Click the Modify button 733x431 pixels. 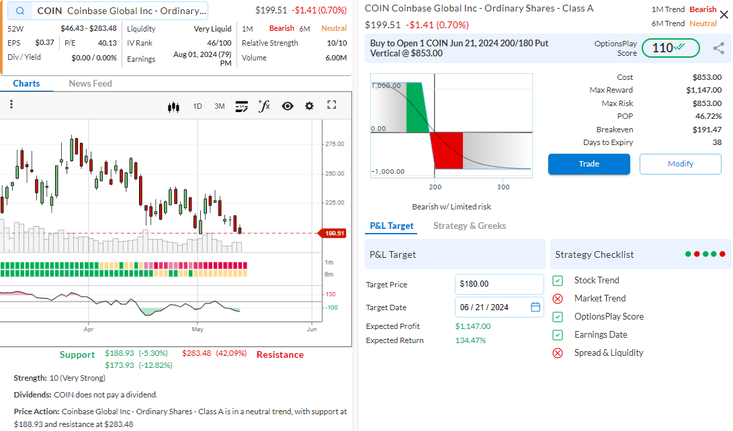coord(680,164)
